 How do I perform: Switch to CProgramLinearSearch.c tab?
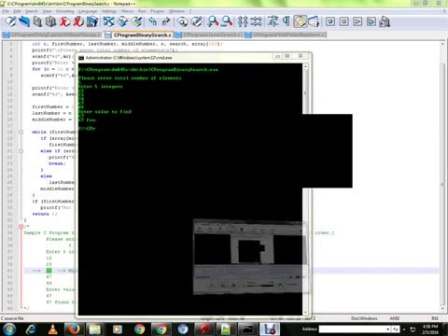tap(208, 35)
